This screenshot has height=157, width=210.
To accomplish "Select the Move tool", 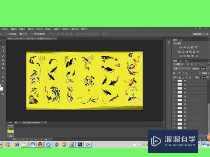I will pos(3,43).
